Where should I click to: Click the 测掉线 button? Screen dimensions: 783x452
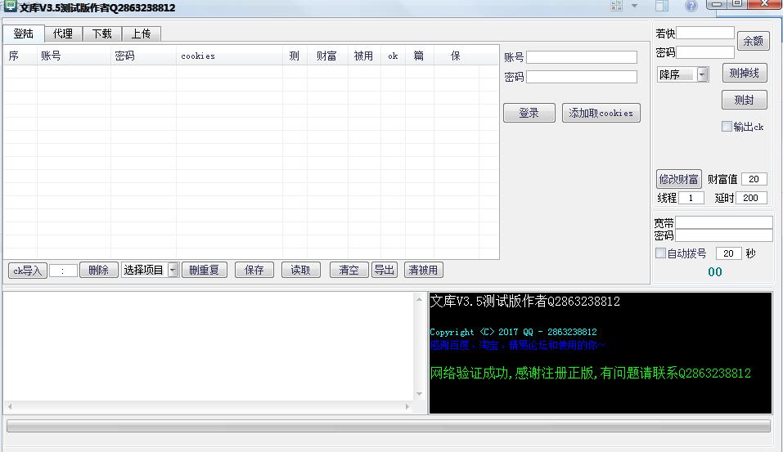coord(744,73)
